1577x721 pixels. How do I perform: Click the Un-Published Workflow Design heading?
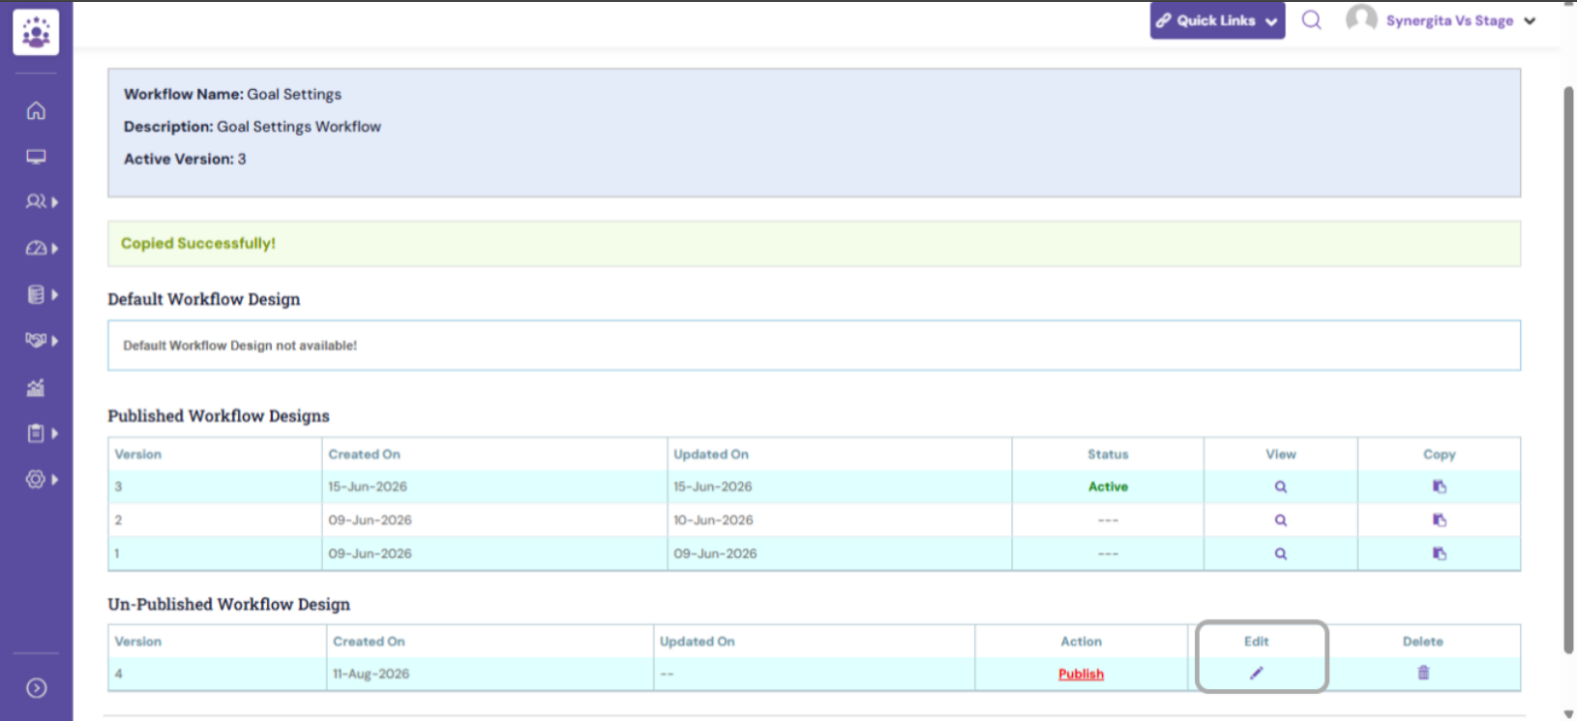pos(229,604)
